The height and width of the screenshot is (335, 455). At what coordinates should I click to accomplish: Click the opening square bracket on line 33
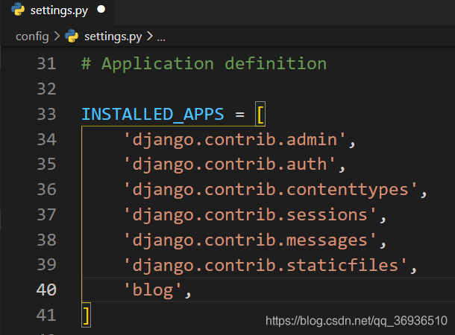click(x=260, y=114)
